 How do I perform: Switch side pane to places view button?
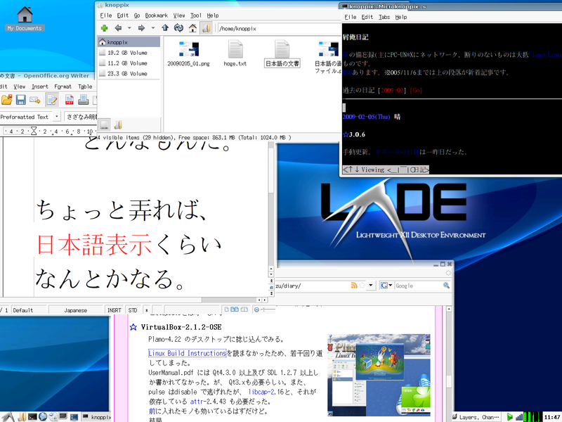(x=104, y=124)
